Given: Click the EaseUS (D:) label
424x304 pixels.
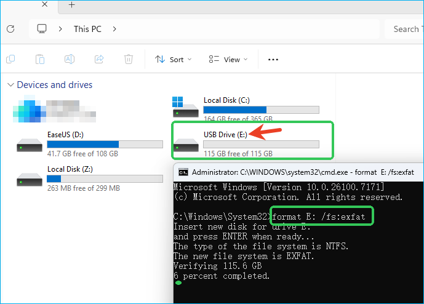Looking at the screenshot, I should 65,135.
